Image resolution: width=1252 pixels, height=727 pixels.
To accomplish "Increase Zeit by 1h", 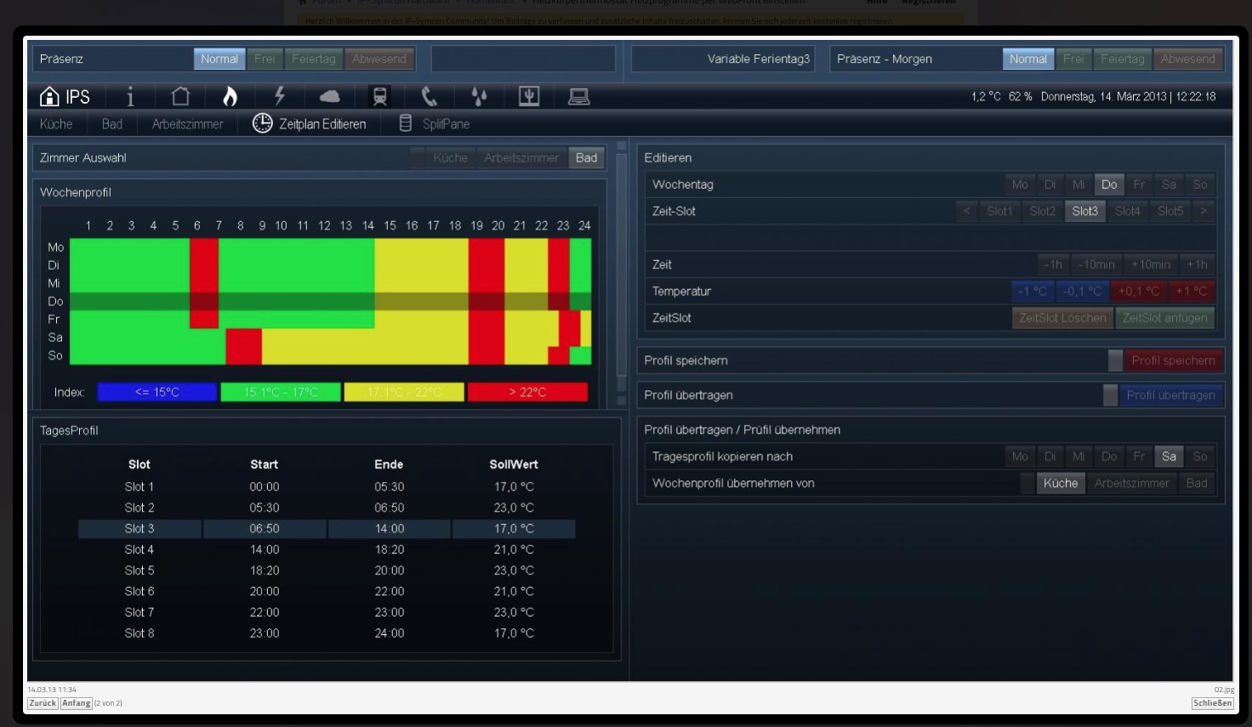I will pos(1197,264).
